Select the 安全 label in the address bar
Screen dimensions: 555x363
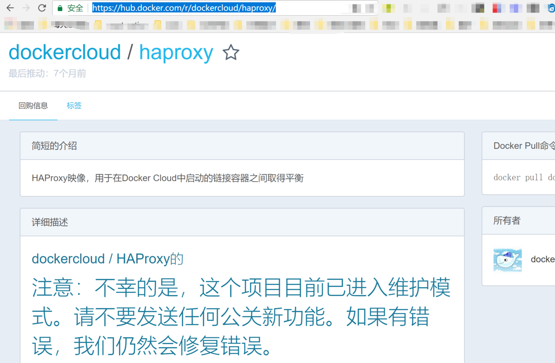(x=75, y=8)
